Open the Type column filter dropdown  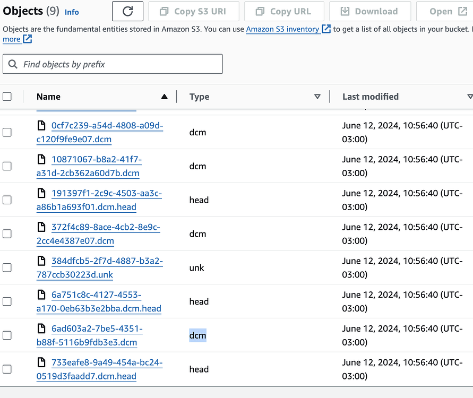(317, 97)
